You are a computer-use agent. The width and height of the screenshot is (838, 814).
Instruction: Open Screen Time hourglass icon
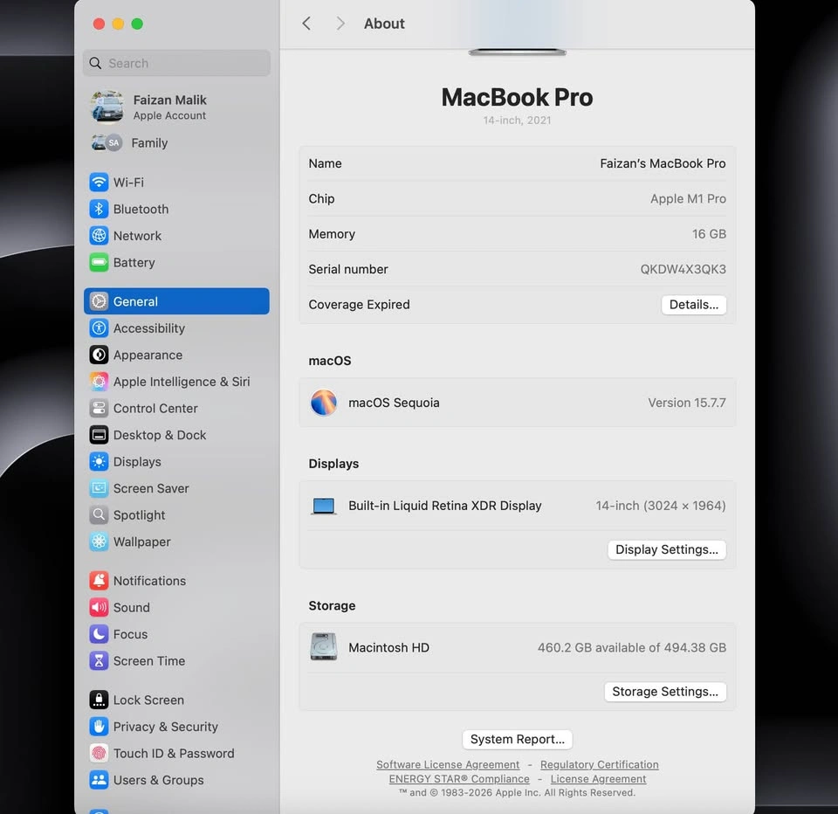coord(99,661)
